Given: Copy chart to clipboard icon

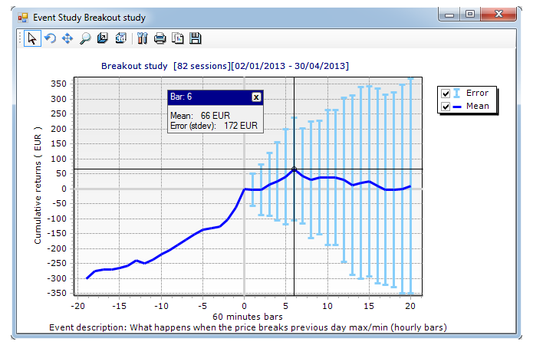Looking at the screenshot, I should tap(177, 38).
